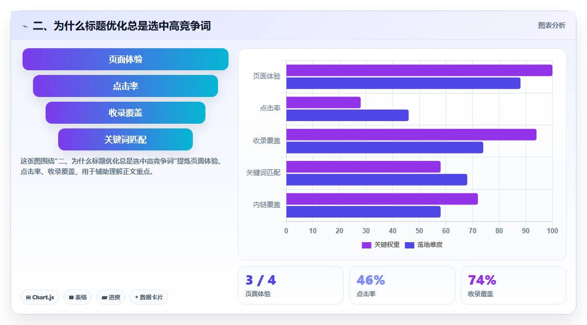The image size is (587, 325).
Task: Click the 数据卡片 tag chip
Action: pyautogui.click(x=149, y=297)
